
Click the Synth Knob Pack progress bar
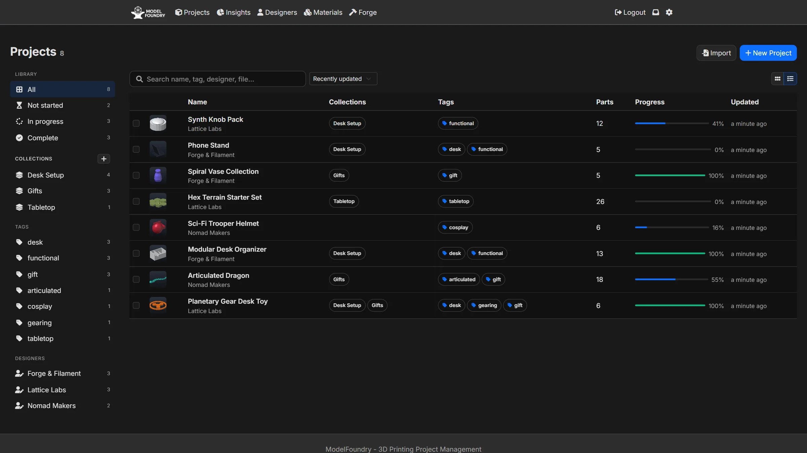pos(672,123)
